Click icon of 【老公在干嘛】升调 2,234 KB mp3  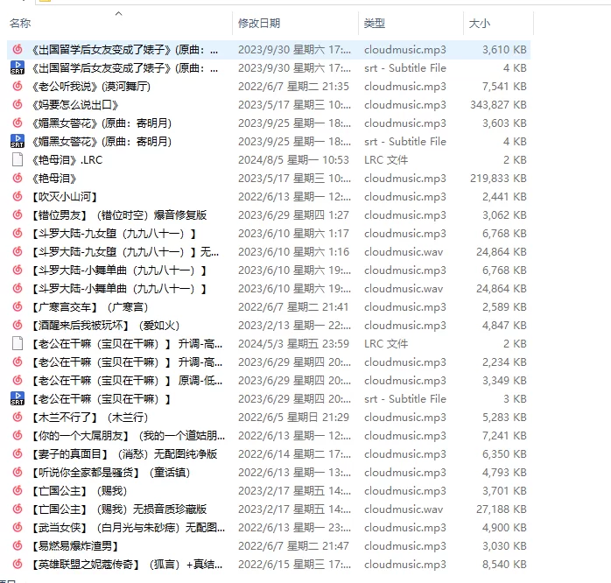[18, 362]
